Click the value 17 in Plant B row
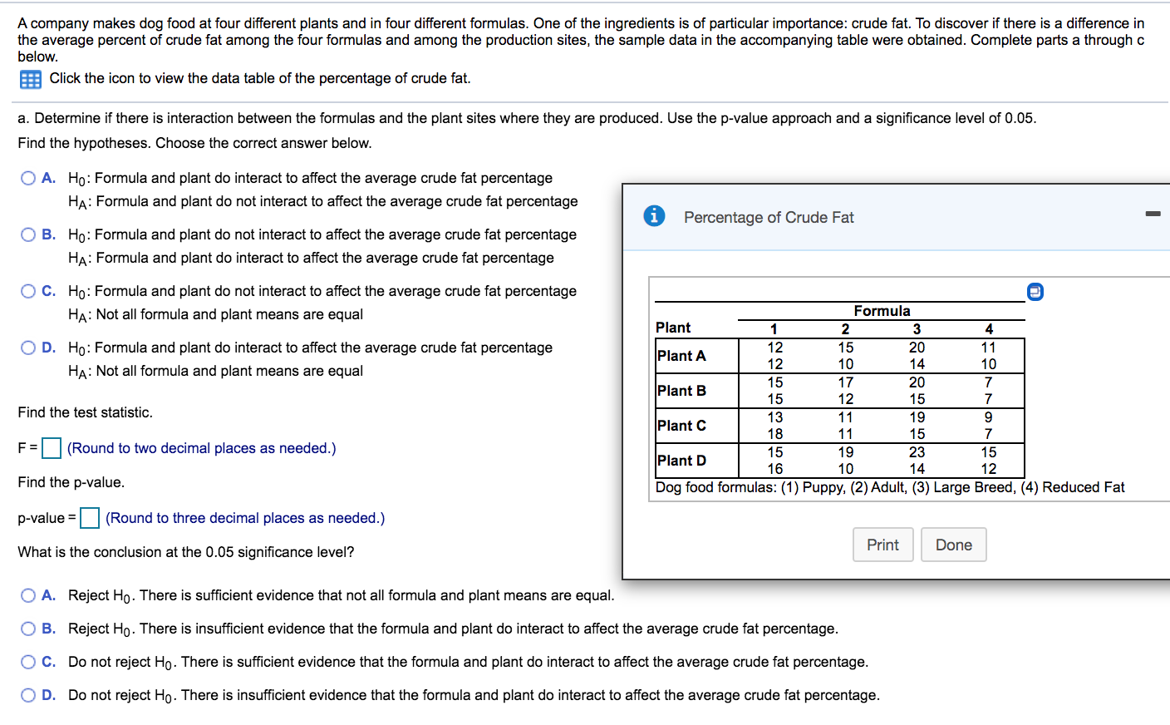This screenshot has height=725, width=1170. (x=845, y=382)
